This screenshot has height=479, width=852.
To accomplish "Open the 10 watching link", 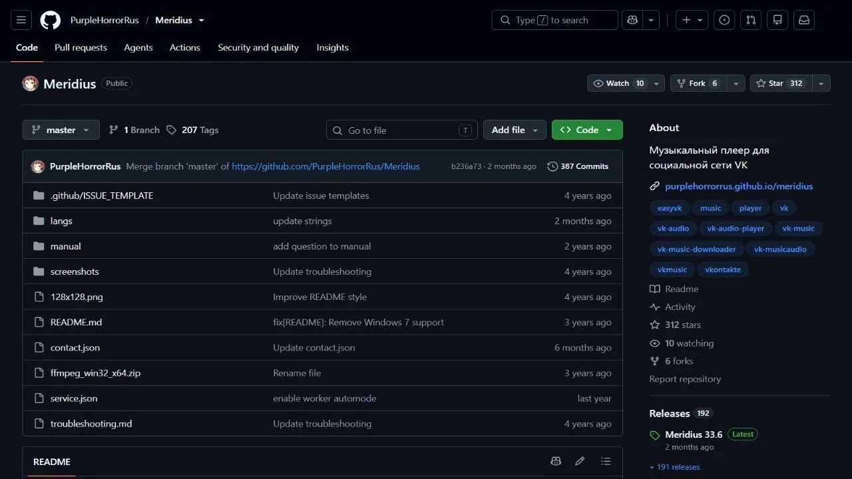I will (x=682, y=343).
